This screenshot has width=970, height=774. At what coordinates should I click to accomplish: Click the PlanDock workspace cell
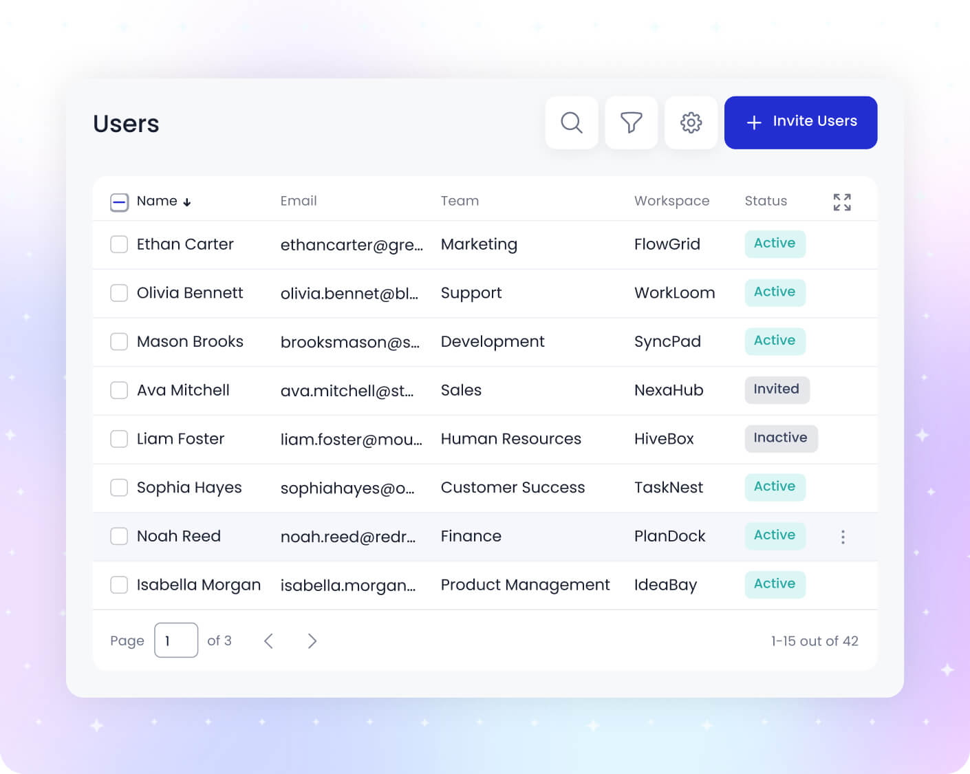tap(670, 536)
